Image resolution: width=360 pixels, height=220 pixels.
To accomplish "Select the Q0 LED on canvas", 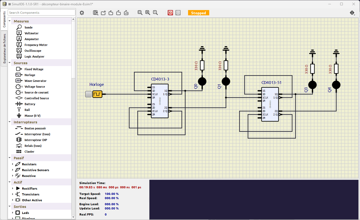I will click(x=202, y=81).
